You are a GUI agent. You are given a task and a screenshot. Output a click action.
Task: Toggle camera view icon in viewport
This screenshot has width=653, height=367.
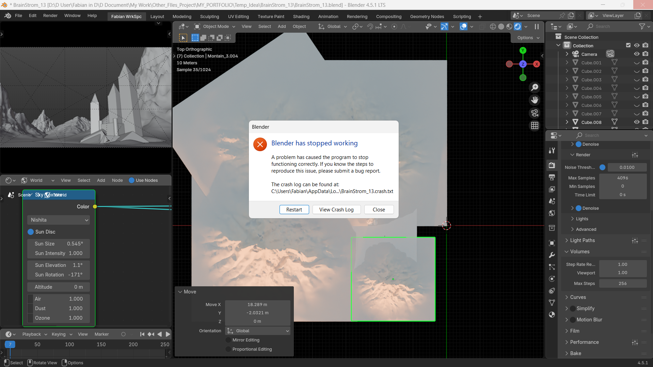coord(535,113)
